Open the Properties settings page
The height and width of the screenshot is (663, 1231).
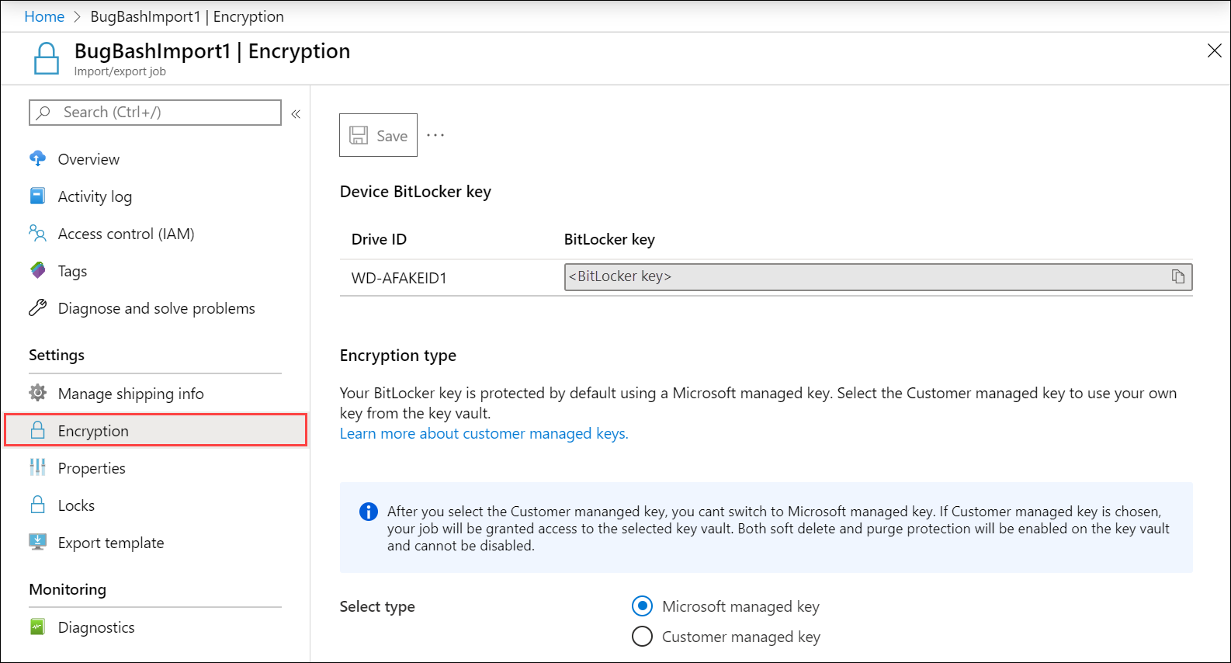click(x=92, y=468)
